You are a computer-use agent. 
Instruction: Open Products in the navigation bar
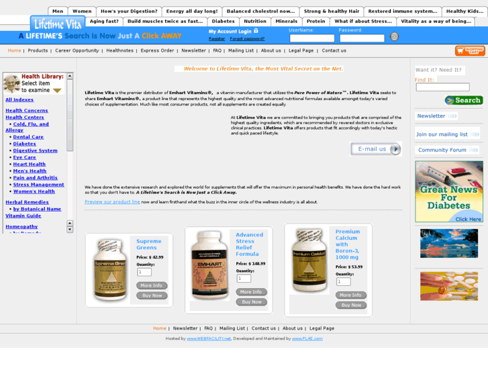(38, 50)
